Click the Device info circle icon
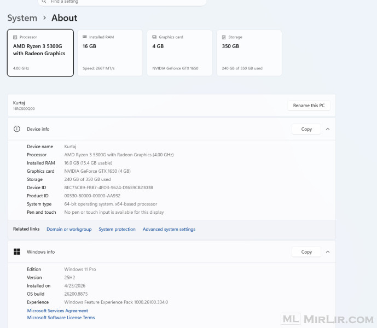Viewport: 377px width, 328px height. (17, 129)
